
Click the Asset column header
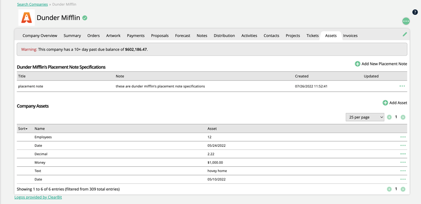tap(212, 129)
